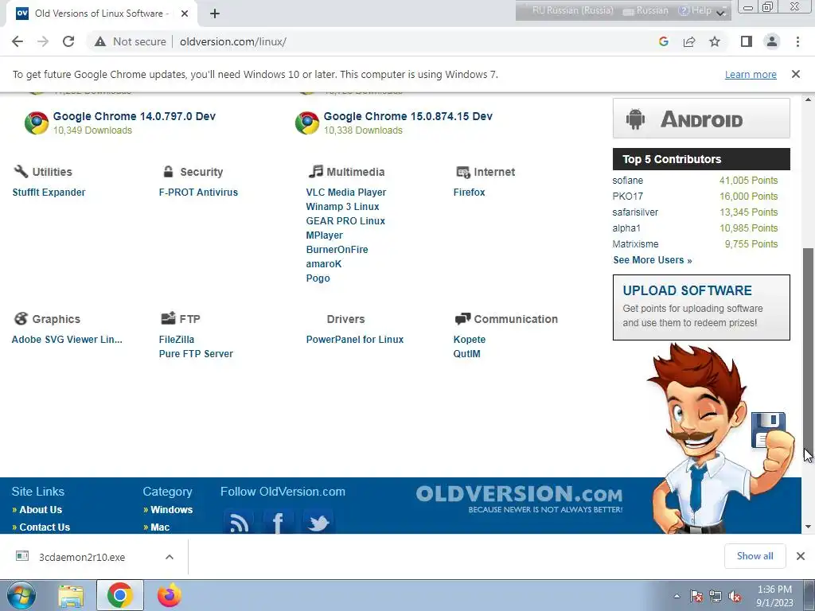Share this page via the share icon
815x611 pixels.
(x=689, y=41)
